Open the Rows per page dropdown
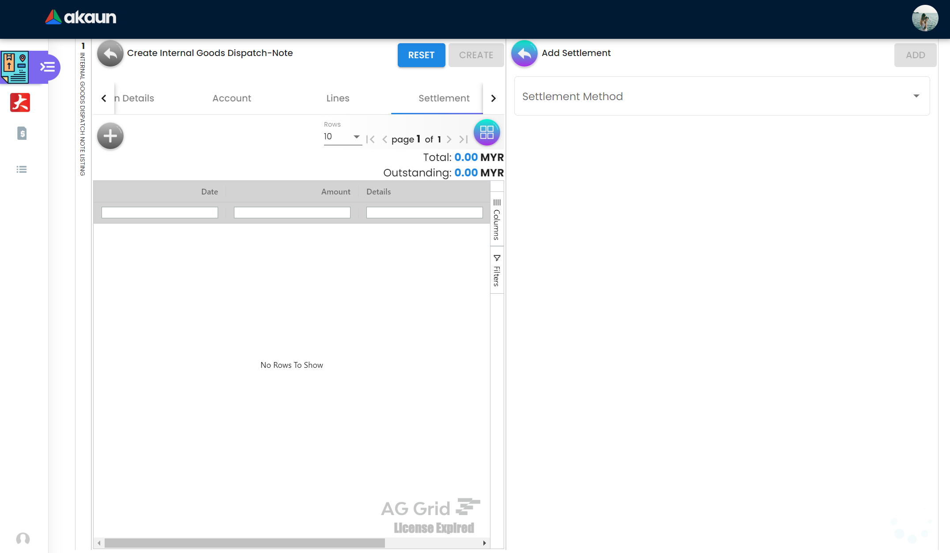950x553 pixels. [342, 137]
